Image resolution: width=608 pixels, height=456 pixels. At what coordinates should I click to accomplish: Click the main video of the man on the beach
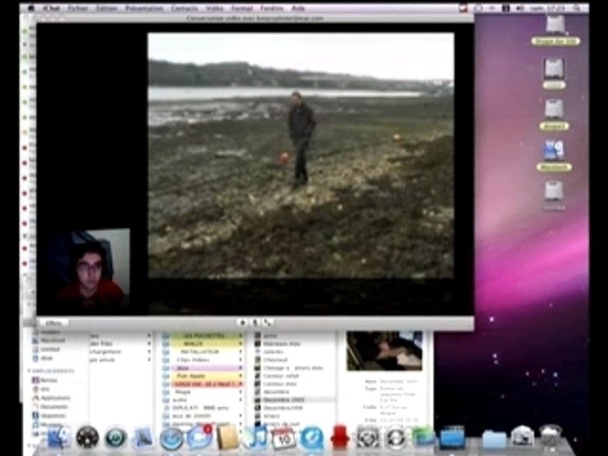(301, 156)
